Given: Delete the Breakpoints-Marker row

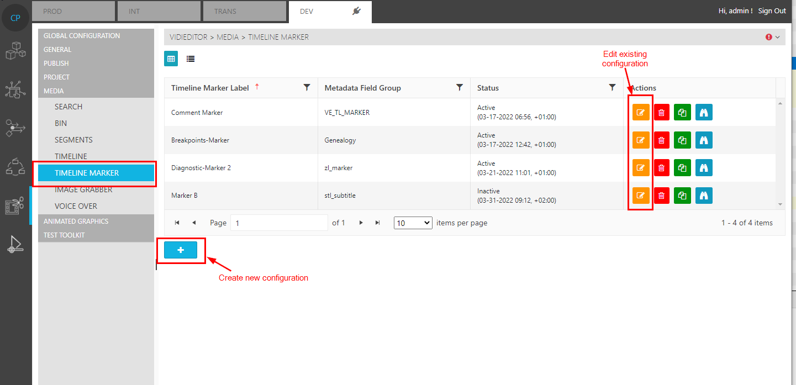Looking at the screenshot, I should pos(661,140).
